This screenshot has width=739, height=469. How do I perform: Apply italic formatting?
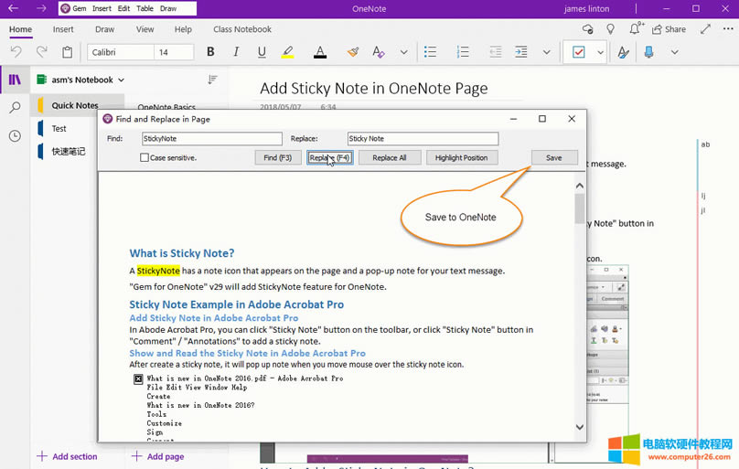coord(237,52)
